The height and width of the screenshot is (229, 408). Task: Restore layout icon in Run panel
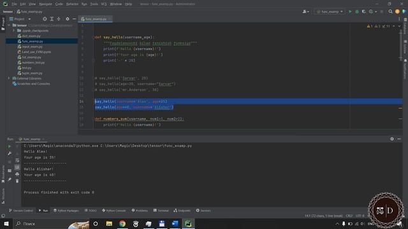(x=10, y=170)
